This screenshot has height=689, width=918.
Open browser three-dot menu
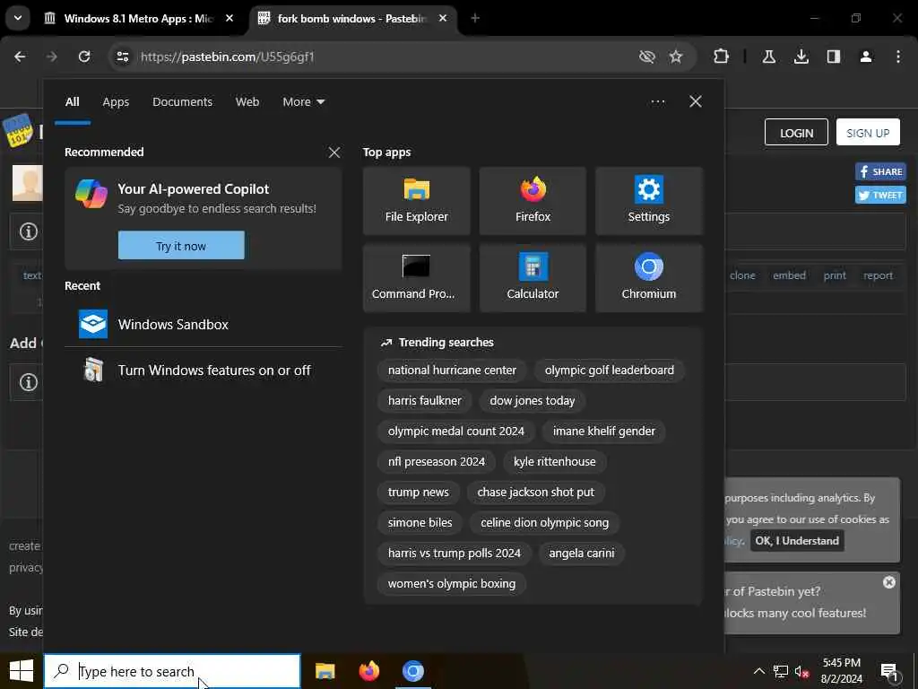coord(898,57)
